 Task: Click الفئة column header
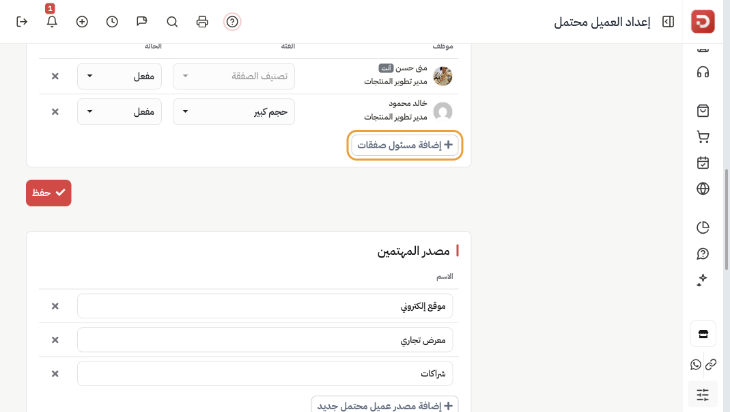coord(288,46)
